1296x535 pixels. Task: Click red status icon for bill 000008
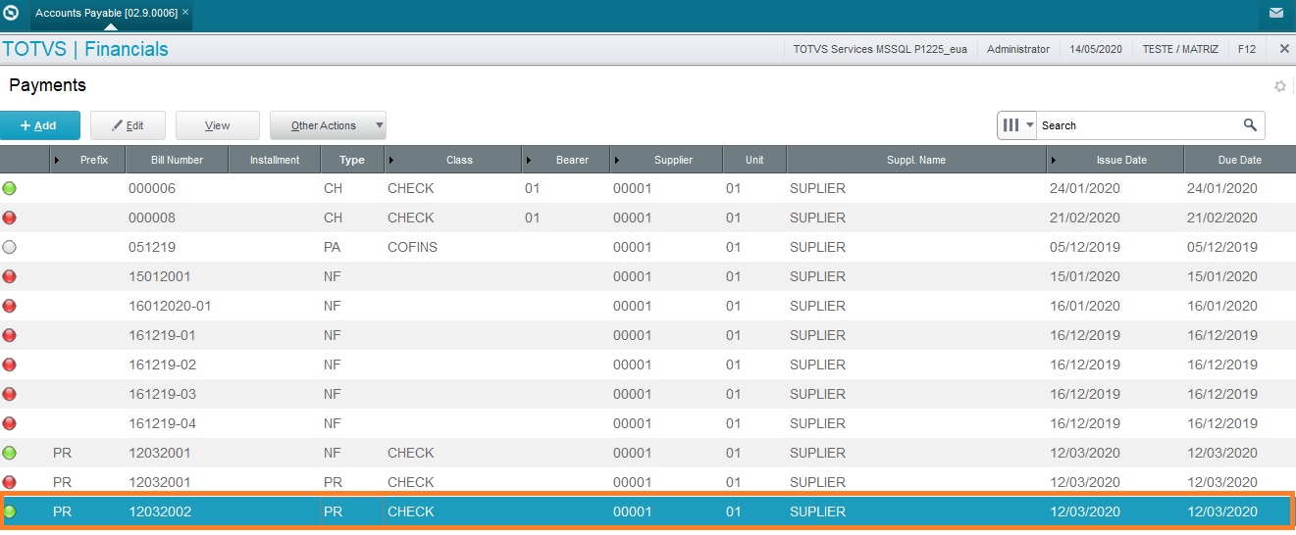click(x=10, y=218)
